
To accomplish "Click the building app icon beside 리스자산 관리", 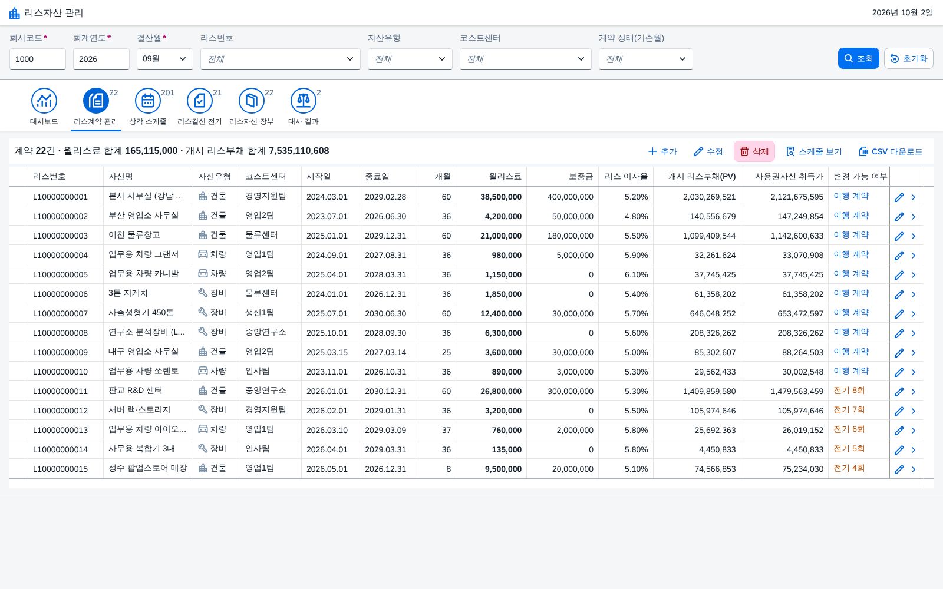I will tap(15, 13).
